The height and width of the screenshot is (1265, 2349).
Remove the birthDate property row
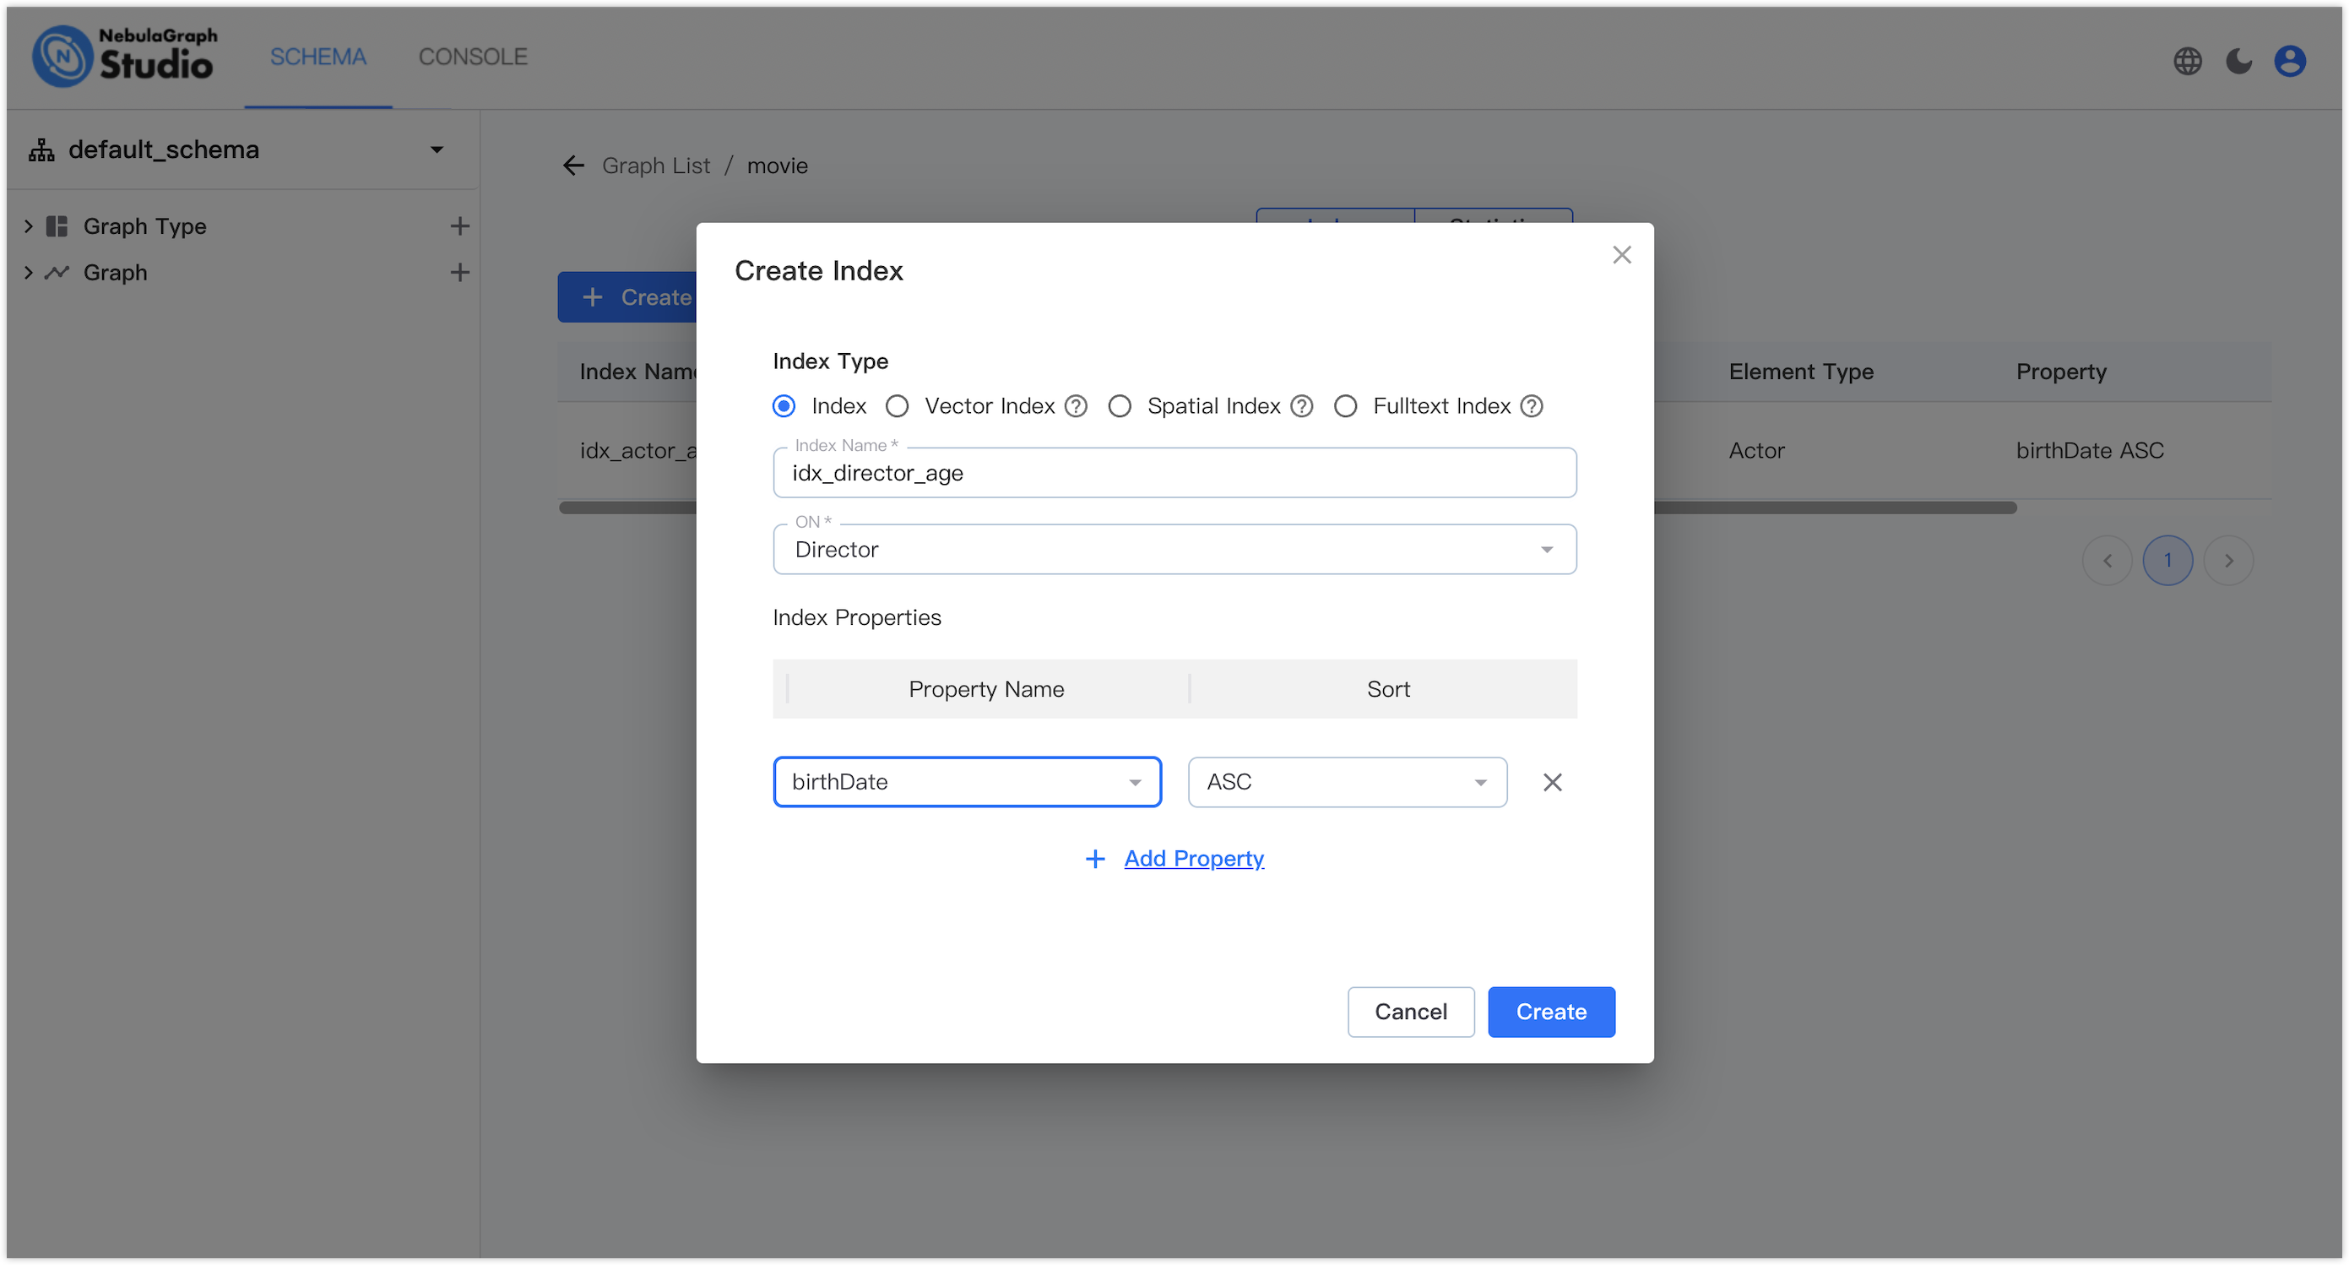pos(1551,782)
